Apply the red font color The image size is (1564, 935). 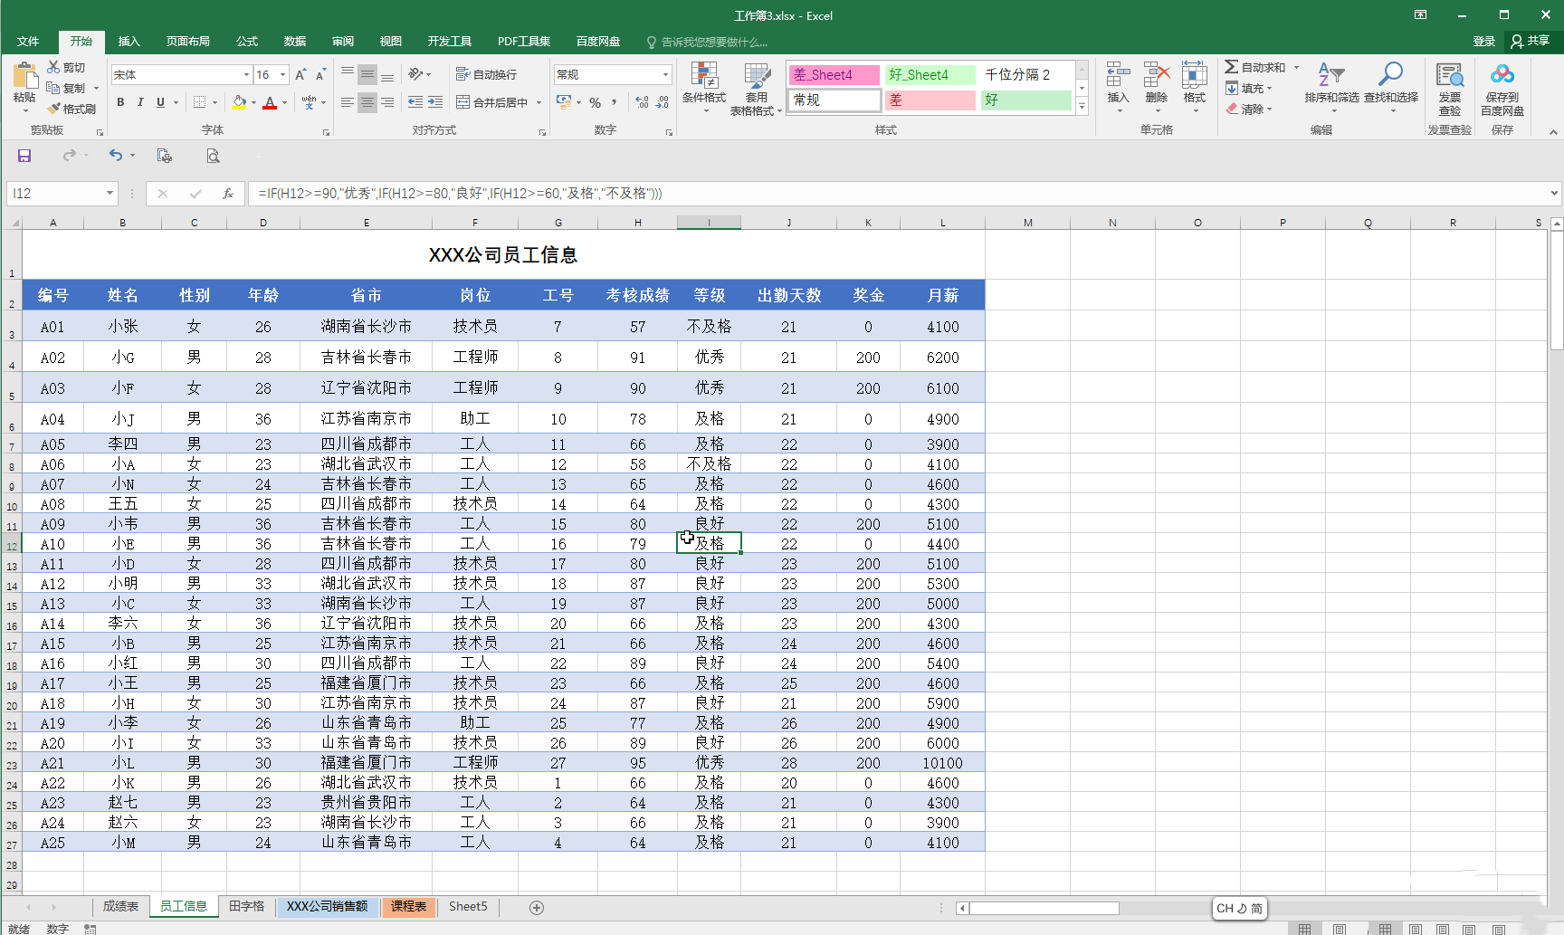click(x=269, y=102)
